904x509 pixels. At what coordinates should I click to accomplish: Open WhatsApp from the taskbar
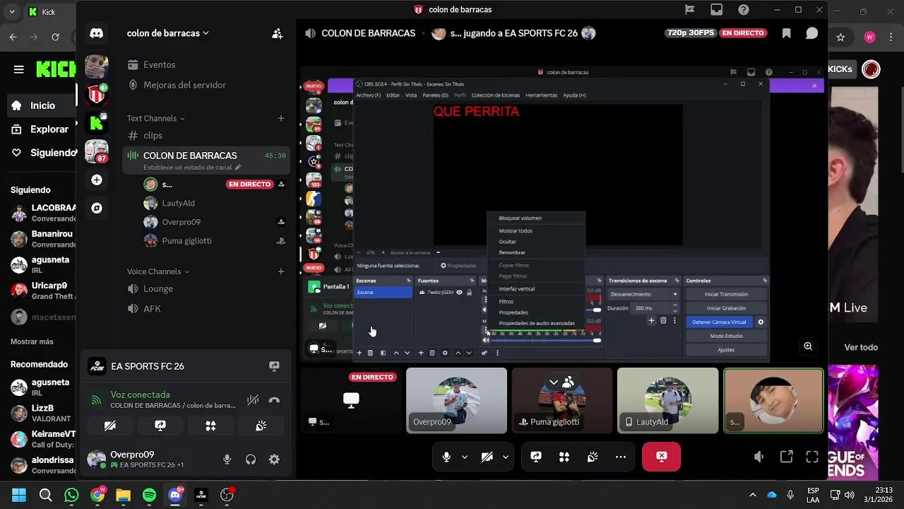coord(71,495)
